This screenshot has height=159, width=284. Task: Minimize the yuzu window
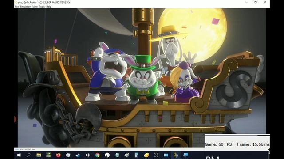[247, 2]
